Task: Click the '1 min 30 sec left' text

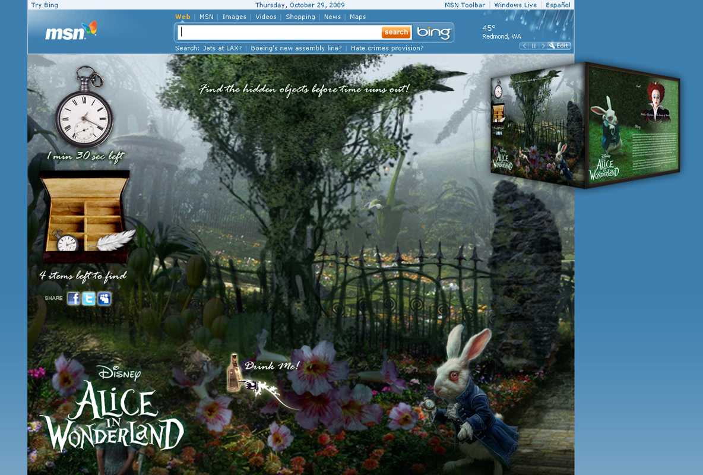Action: [85, 156]
